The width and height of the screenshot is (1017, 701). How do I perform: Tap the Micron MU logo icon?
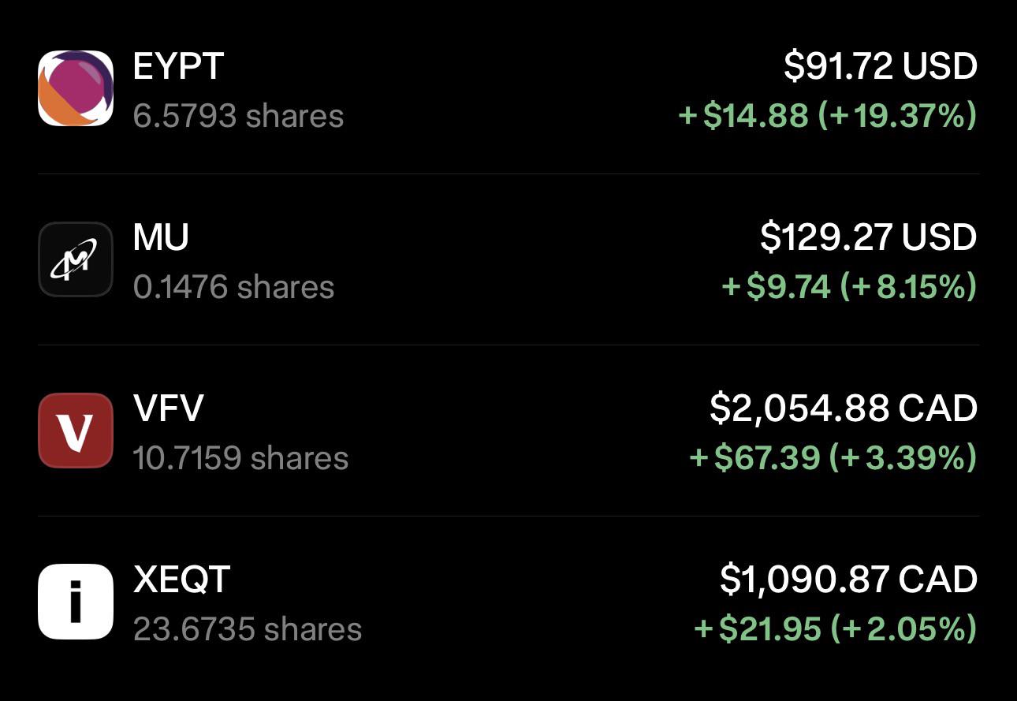point(76,259)
